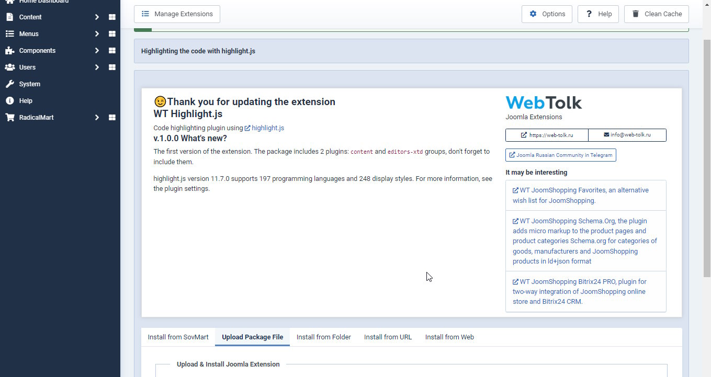711x377 pixels.
Task: Follow the highlight.js hyperlink
Action: pos(264,128)
